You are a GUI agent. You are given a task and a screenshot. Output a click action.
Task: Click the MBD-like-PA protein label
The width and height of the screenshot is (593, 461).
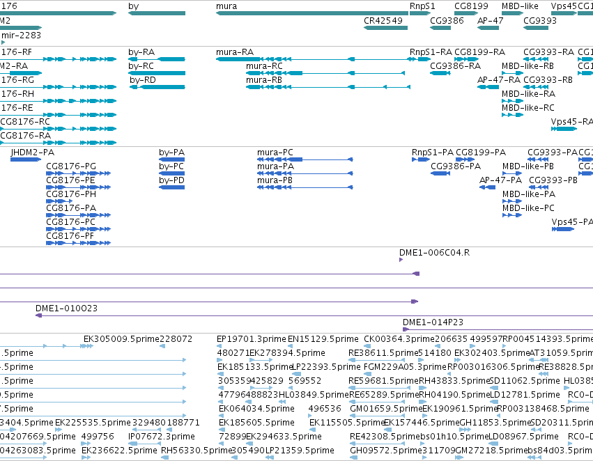tap(529, 194)
